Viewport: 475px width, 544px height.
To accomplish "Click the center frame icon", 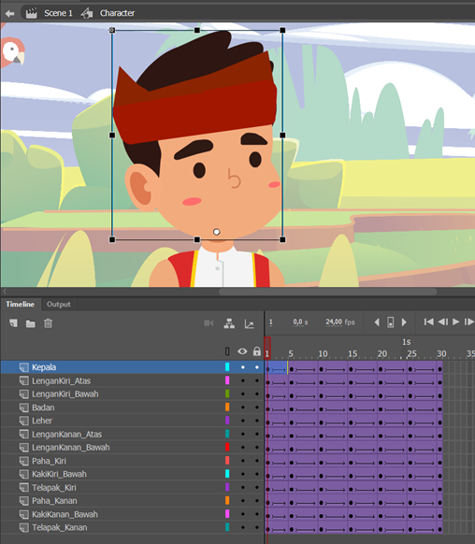I will click(390, 322).
